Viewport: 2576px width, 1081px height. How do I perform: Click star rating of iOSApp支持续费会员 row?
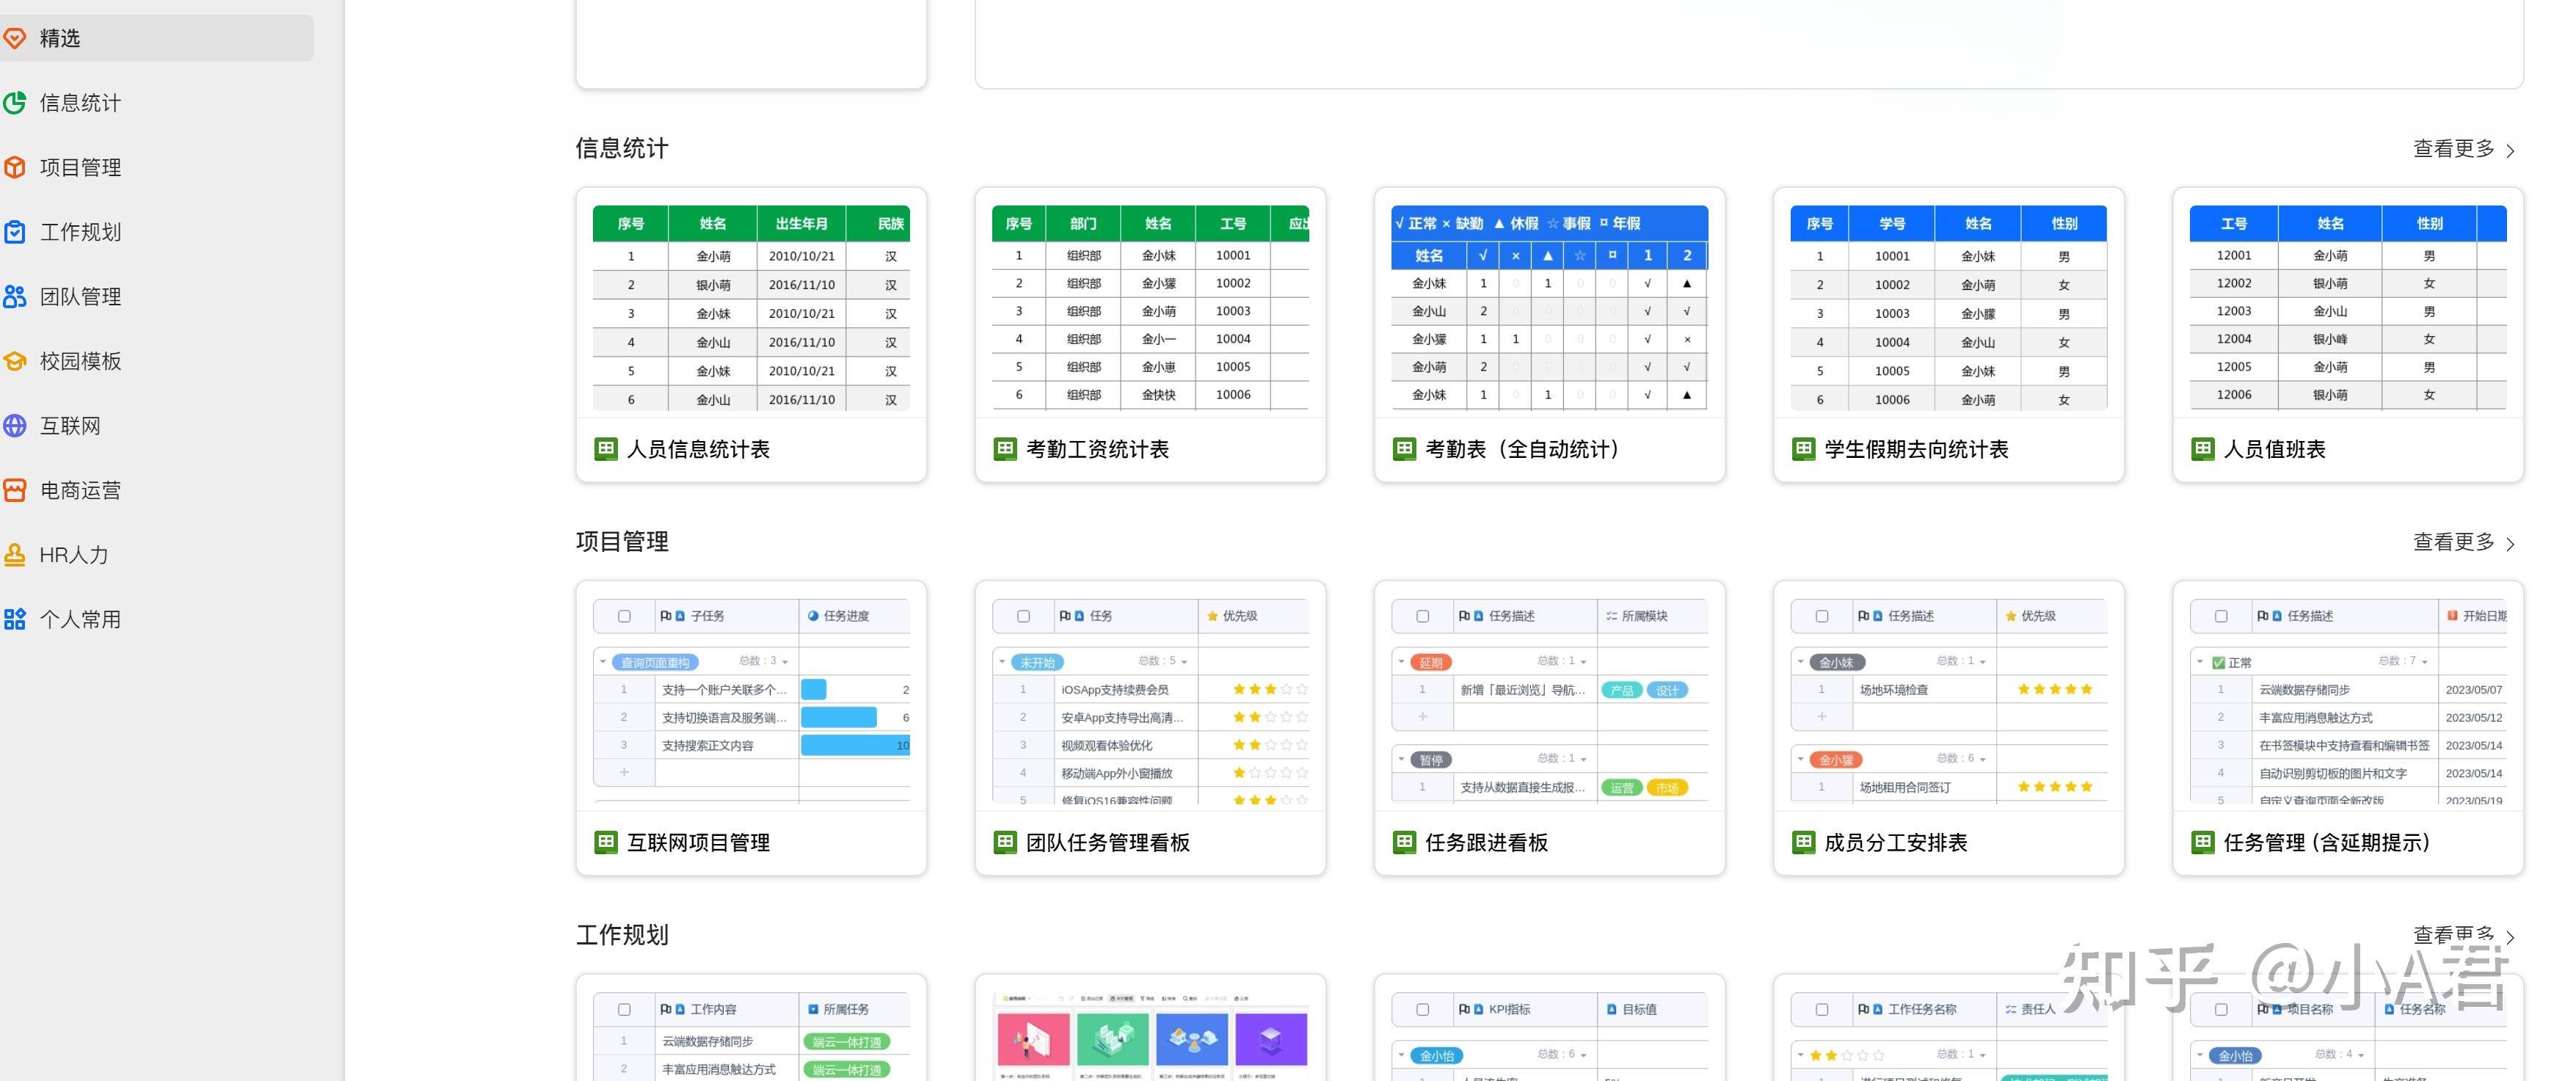(x=1270, y=689)
